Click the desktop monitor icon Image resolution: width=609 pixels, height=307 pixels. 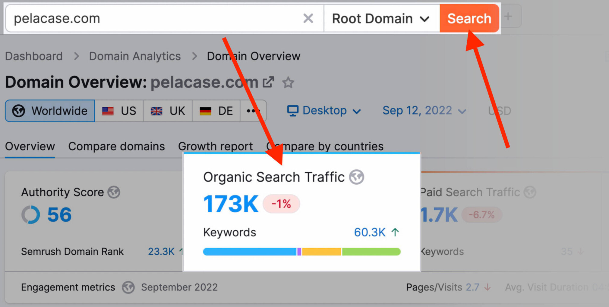293,111
